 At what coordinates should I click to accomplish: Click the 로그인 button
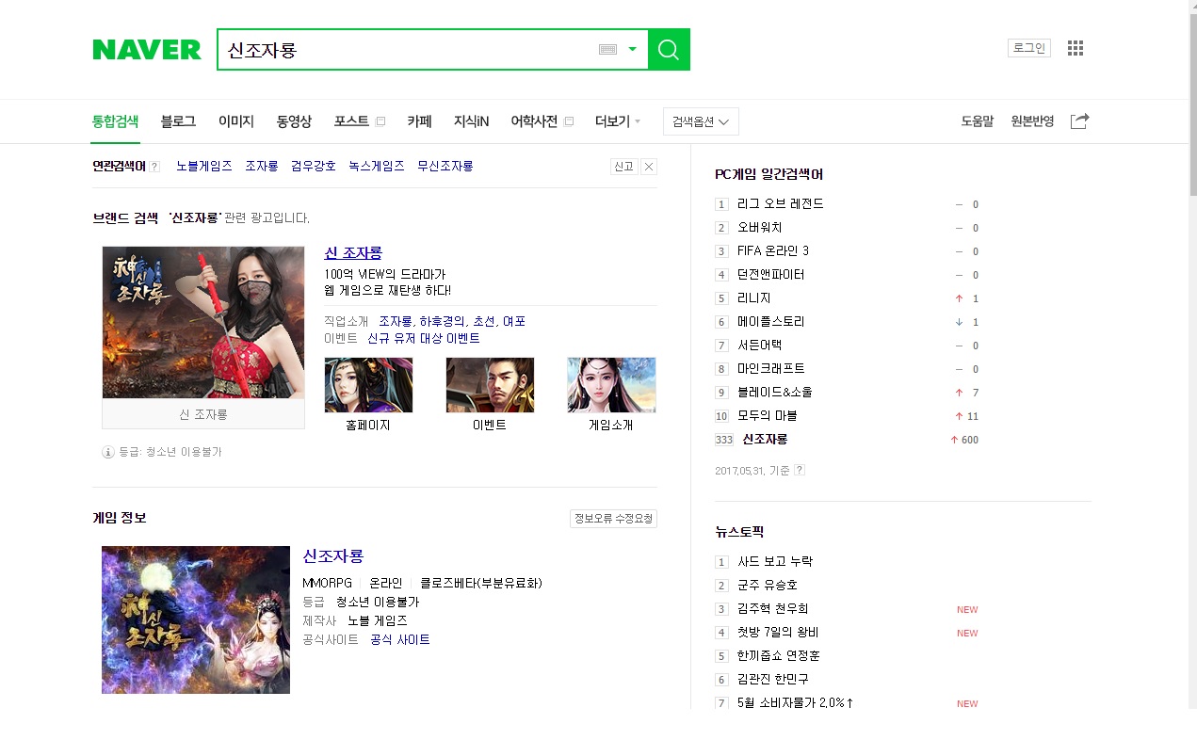click(1028, 48)
